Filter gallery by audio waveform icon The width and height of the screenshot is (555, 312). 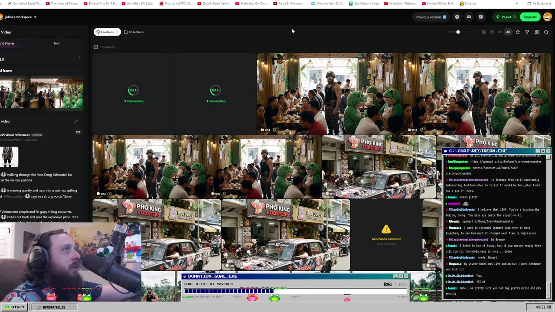tap(499, 32)
